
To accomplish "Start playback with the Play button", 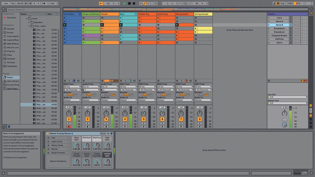I will pyautogui.click(x=125, y=3).
